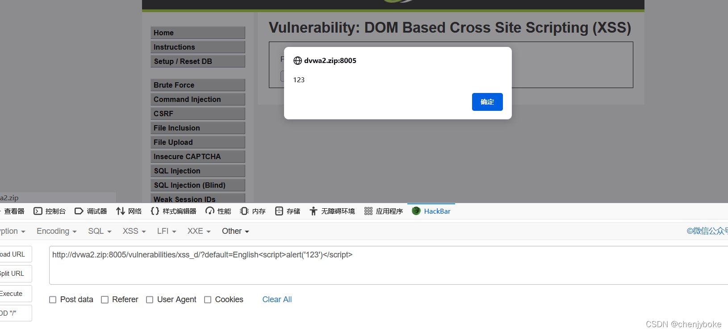
Task: Open the Inspector (查看器) panel
Action: tap(13, 211)
